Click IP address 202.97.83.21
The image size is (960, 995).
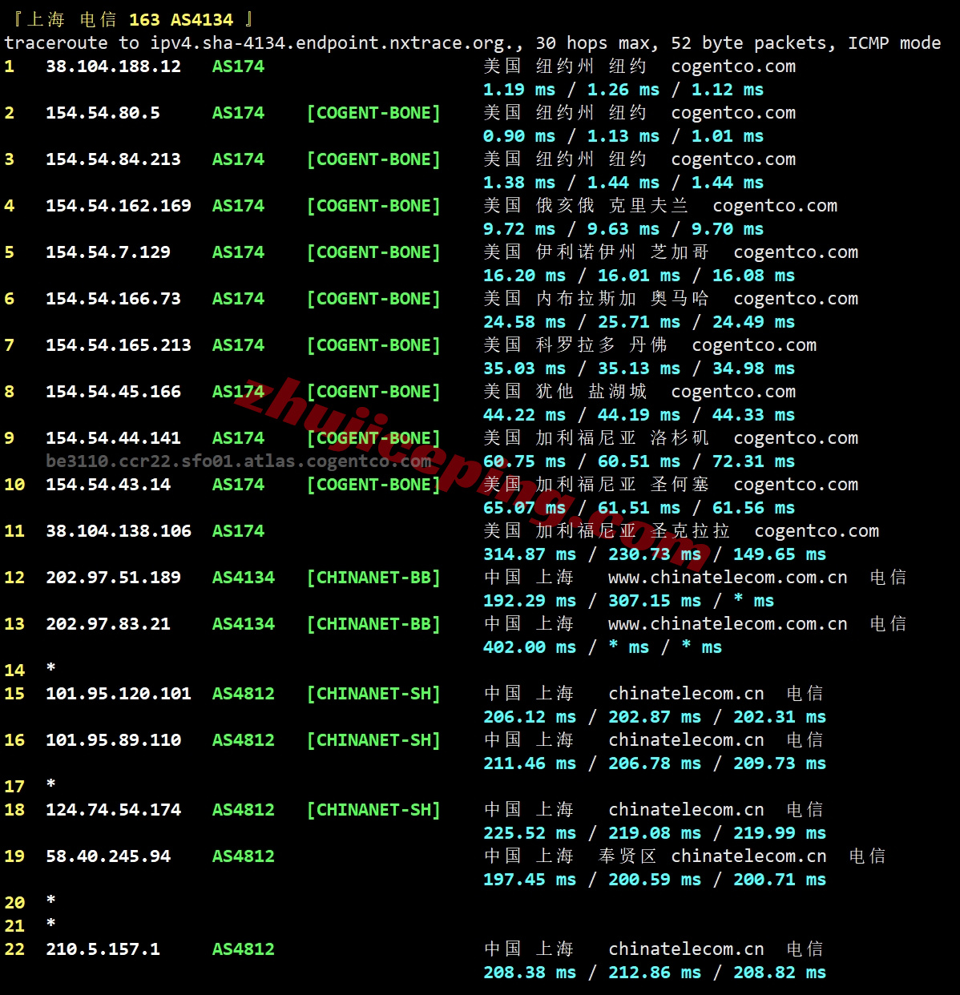[108, 624]
